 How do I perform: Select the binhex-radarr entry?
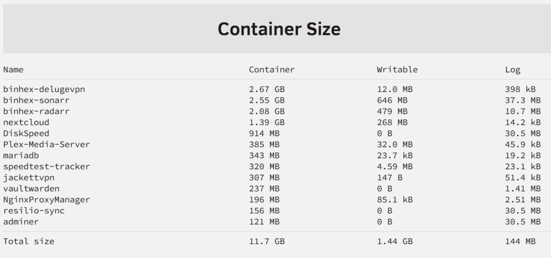pos(36,111)
